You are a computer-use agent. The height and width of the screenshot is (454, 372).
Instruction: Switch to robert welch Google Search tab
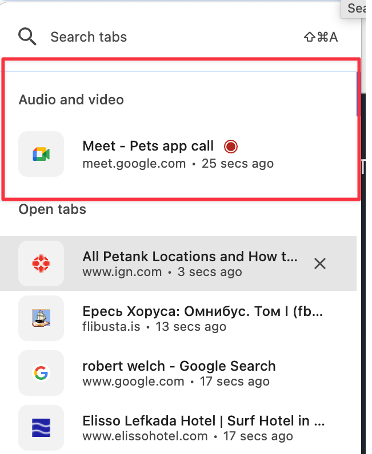(x=178, y=373)
